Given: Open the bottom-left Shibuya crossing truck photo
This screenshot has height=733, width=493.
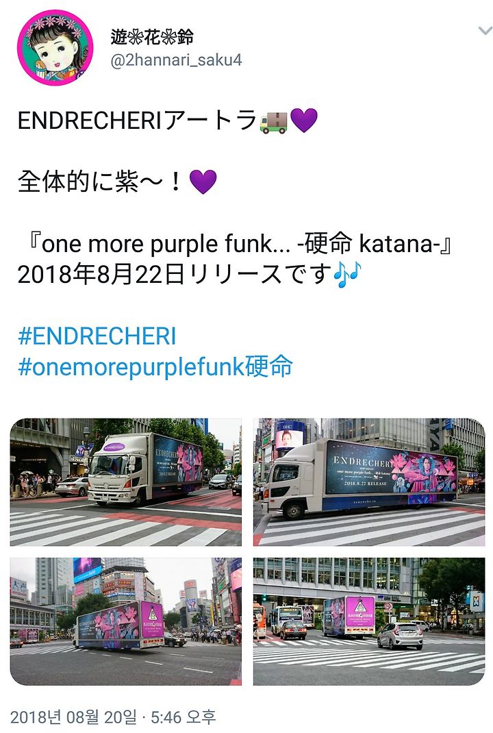Looking at the screenshot, I should point(126,621).
